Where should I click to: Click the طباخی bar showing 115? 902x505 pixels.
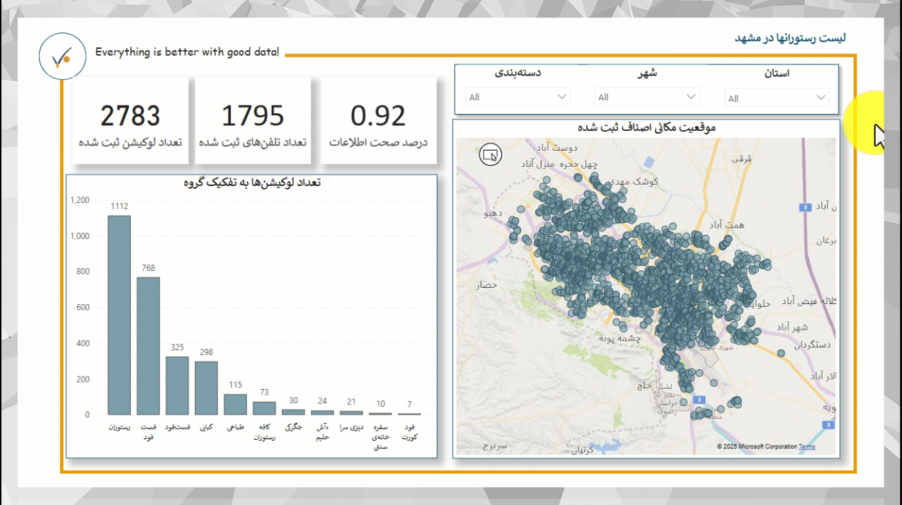click(235, 405)
